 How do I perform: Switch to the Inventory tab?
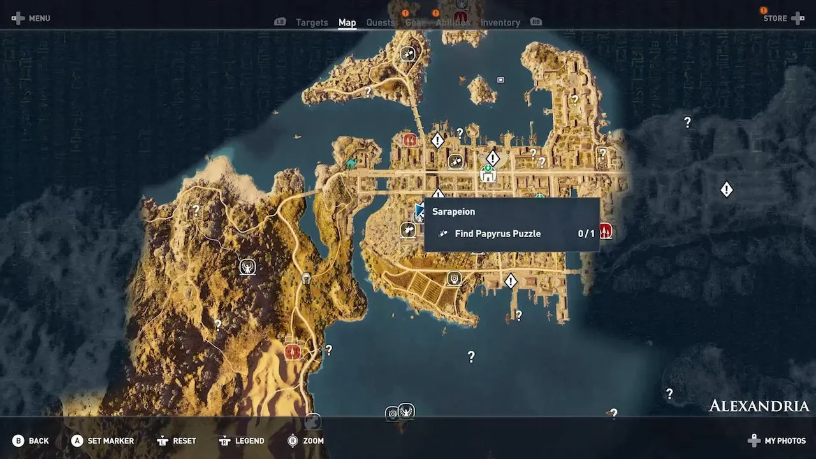[x=500, y=22]
